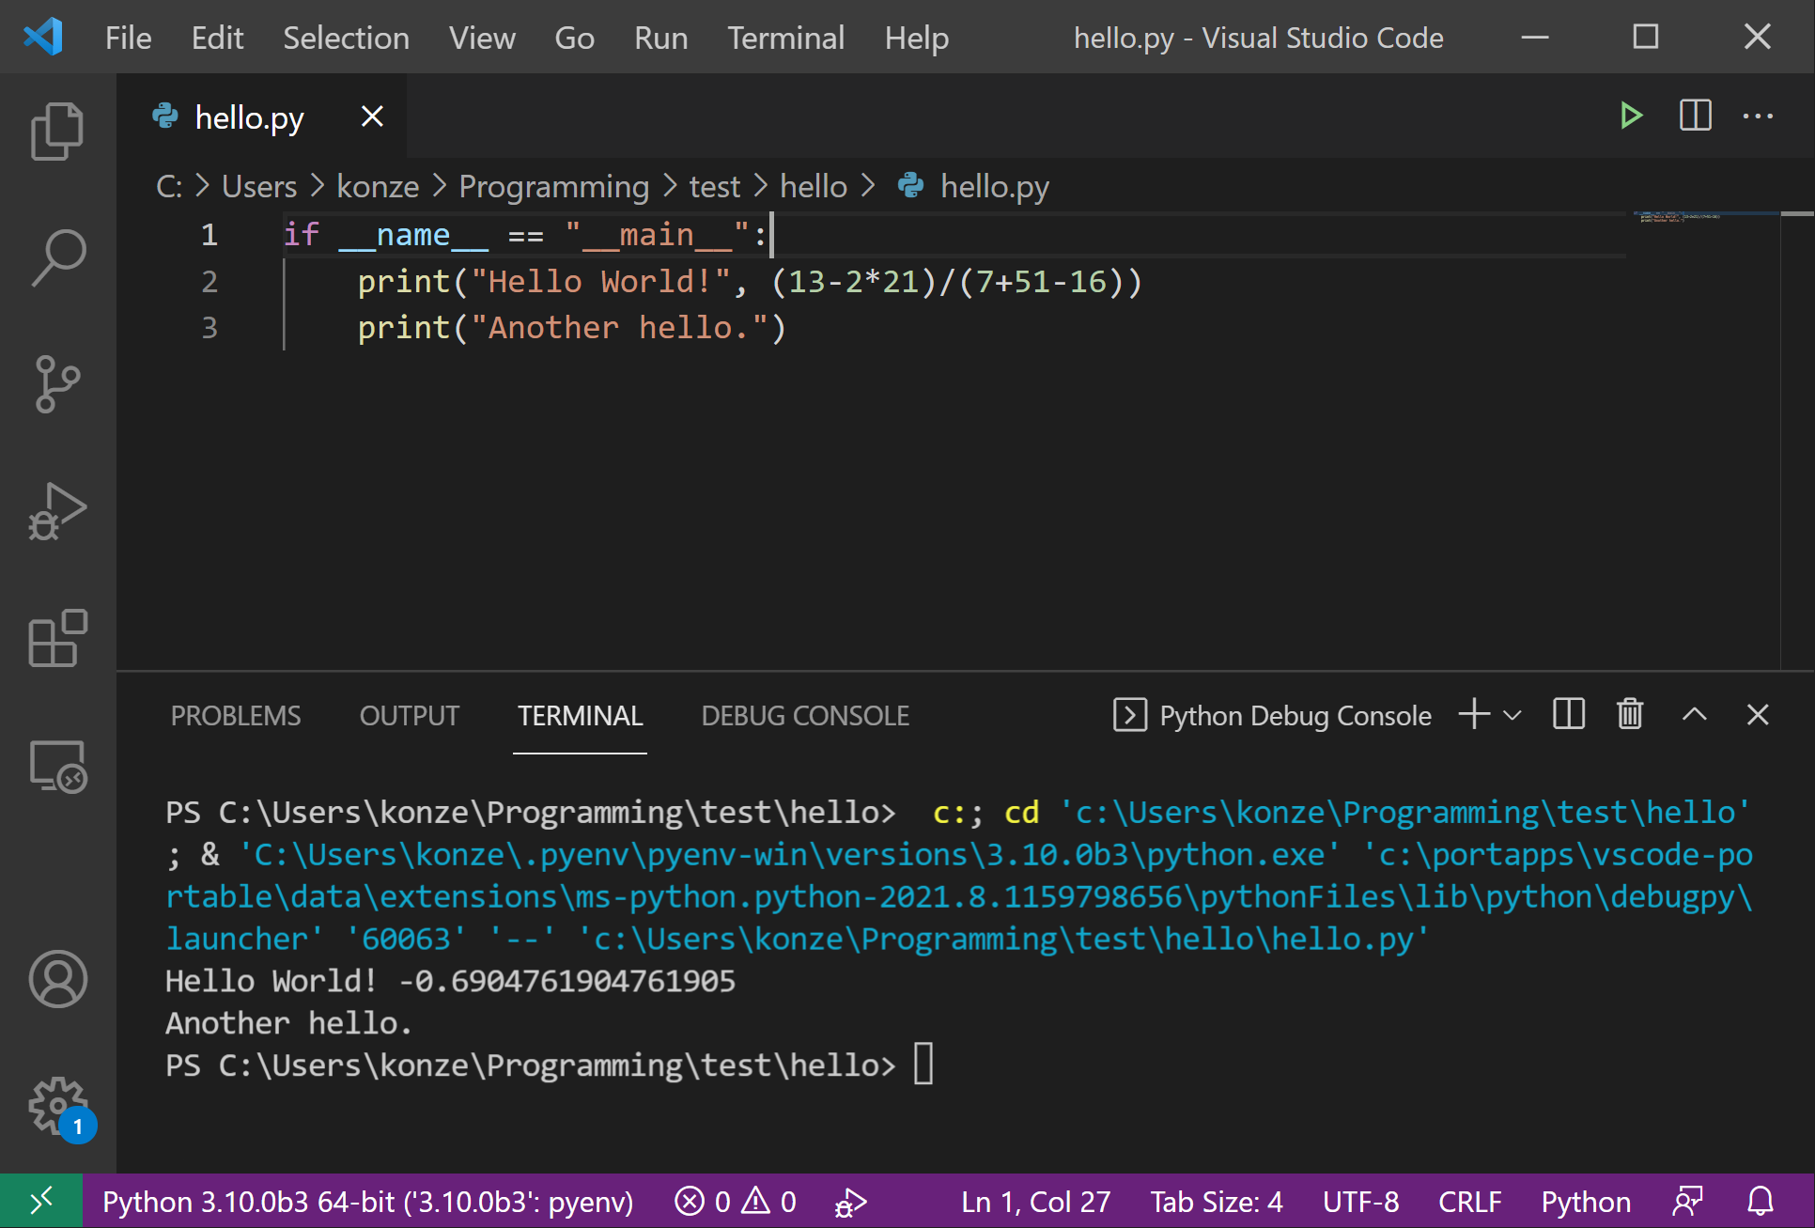Switch to the PROBLEMS tab
Image resolution: width=1815 pixels, height=1228 pixels.
(x=234, y=714)
